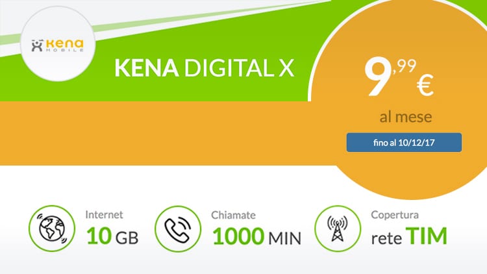This screenshot has width=487, height=274.
Task: Click the euro symbol in price
Action: coord(425,86)
